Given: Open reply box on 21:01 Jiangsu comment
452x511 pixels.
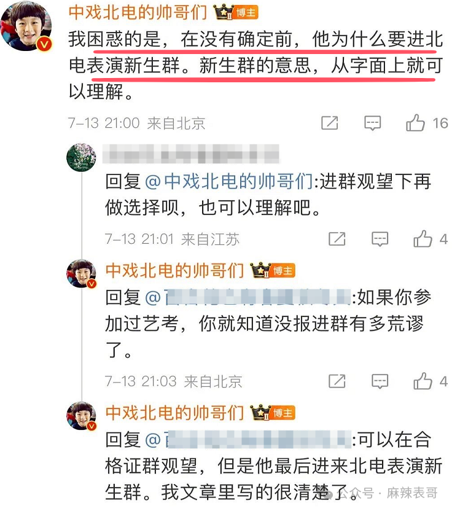Looking at the screenshot, I should 380,239.
